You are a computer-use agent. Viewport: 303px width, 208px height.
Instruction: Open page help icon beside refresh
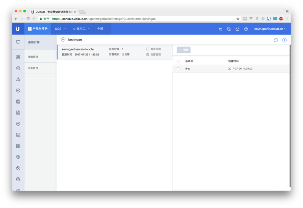pos(284,40)
